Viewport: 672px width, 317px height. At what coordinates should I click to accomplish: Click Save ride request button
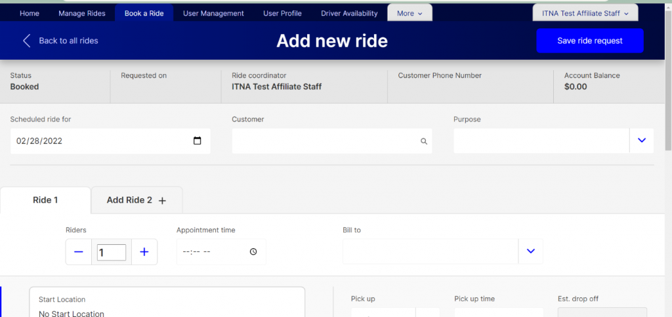tap(589, 41)
